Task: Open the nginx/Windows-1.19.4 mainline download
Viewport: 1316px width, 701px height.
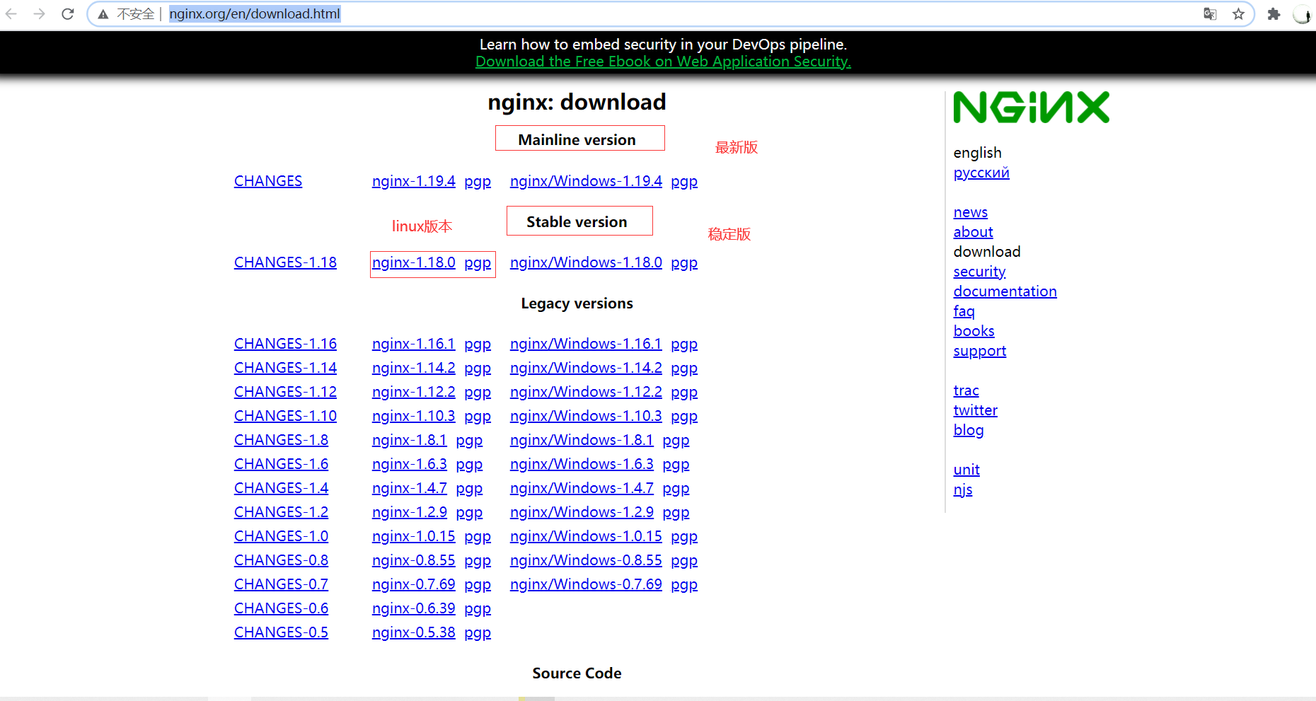Action: coord(586,181)
